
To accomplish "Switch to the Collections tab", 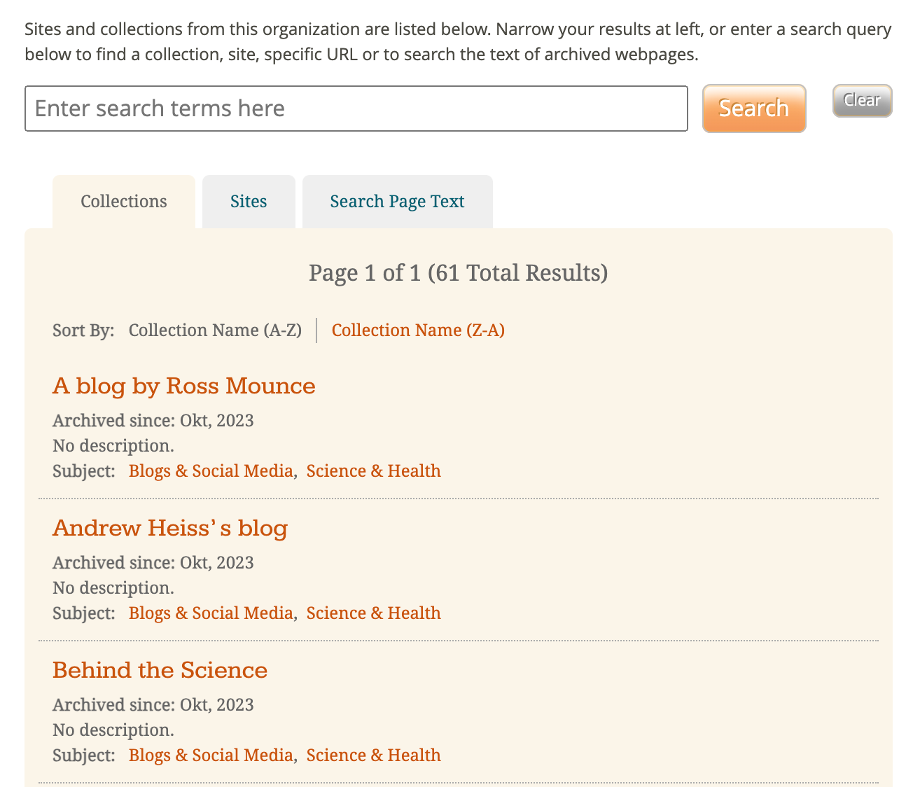I will click(x=124, y=202).
